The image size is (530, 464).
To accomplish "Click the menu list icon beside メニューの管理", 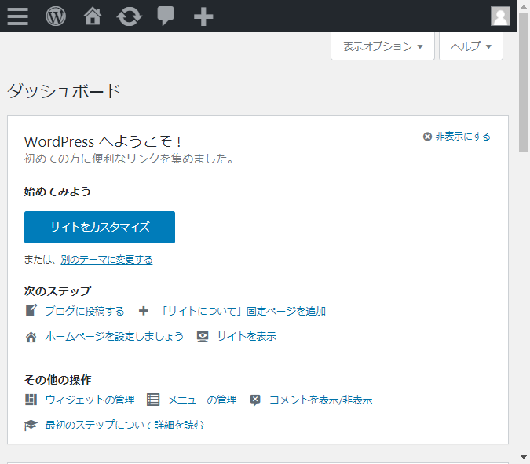I will click(x=153, y=400).
